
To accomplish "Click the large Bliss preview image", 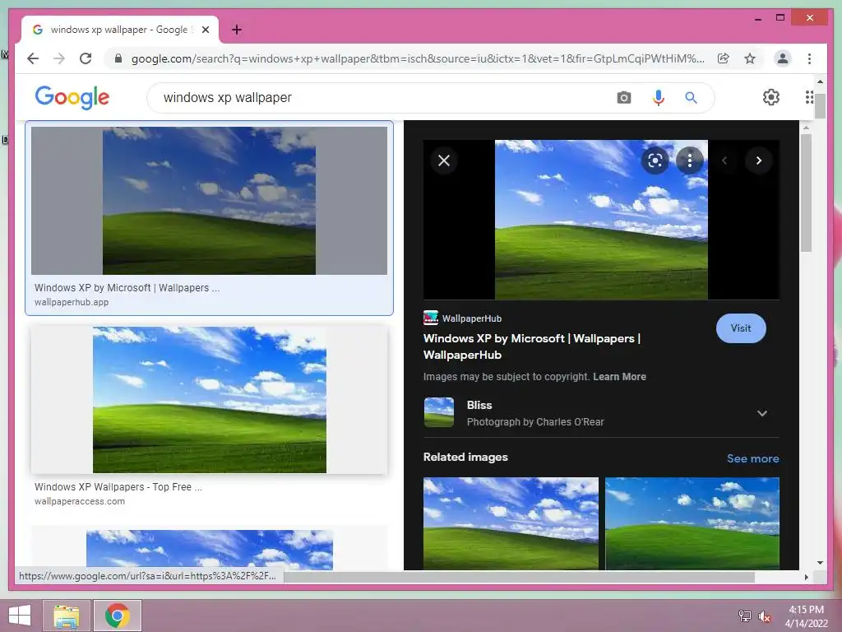I will click(x=601, y=219).
